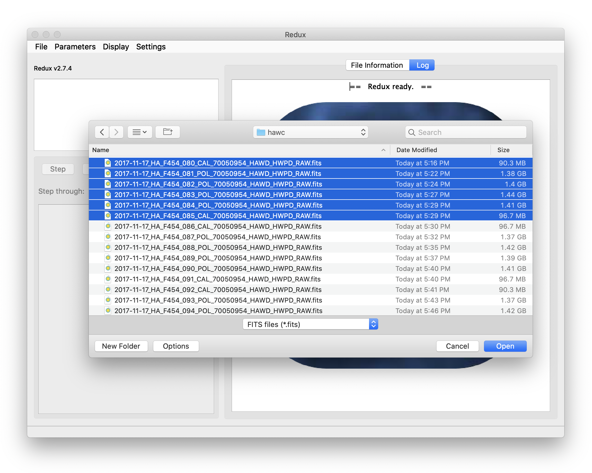Click the back navigation arrow in file dialog
This screenshot has width=592, height=473.
[x=102, y=132]
